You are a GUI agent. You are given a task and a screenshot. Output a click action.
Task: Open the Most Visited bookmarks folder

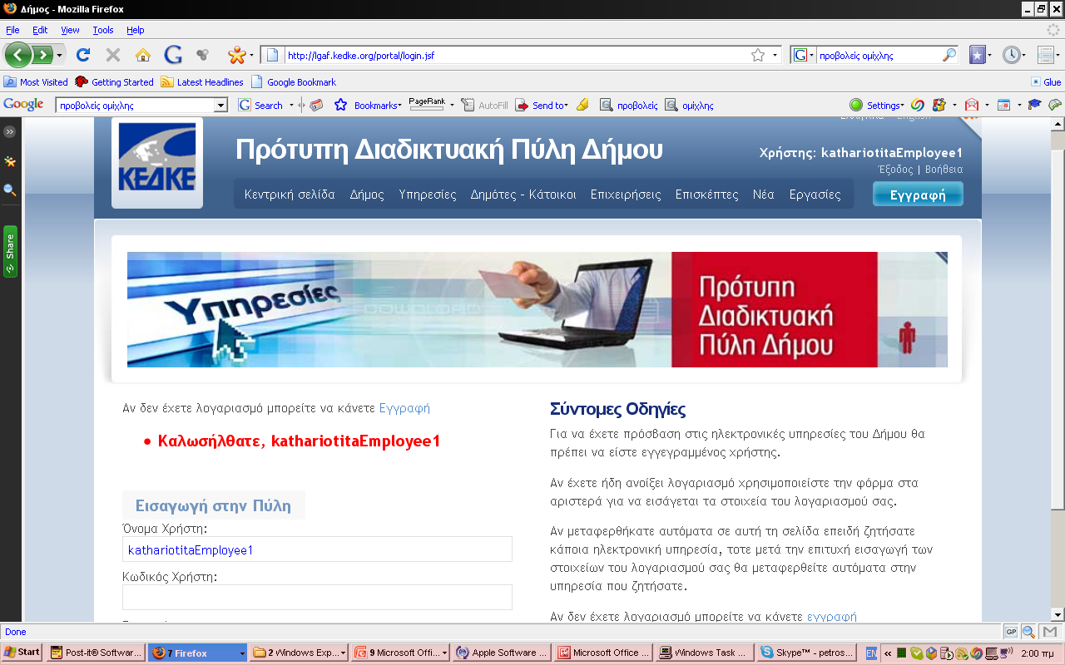(x=36, y=82)
